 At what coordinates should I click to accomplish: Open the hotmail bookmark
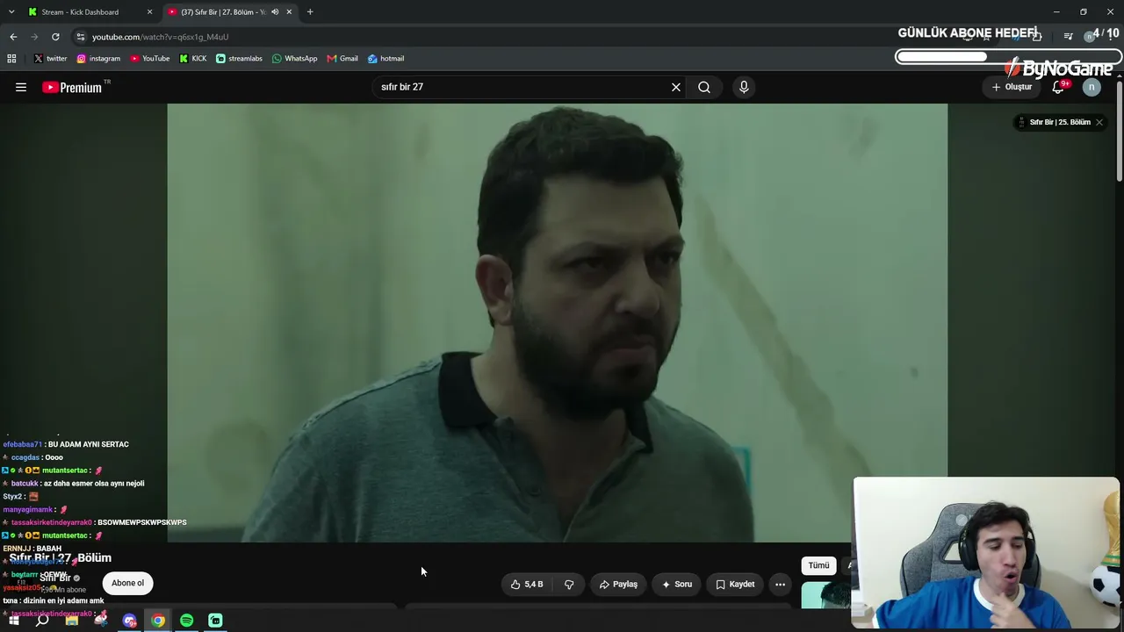click(x=385, y=59)
